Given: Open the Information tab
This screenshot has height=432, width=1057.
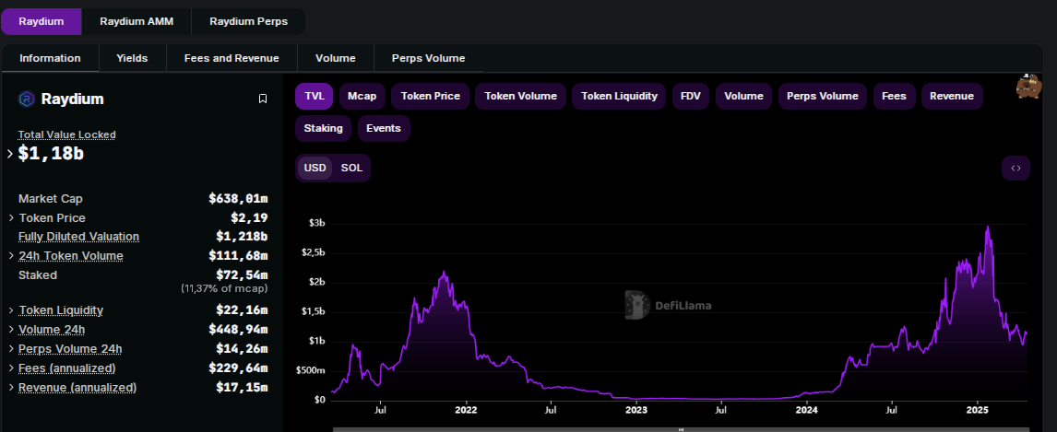Looking at the screenshot, I should pyautogui.click(x=50, y=59).
